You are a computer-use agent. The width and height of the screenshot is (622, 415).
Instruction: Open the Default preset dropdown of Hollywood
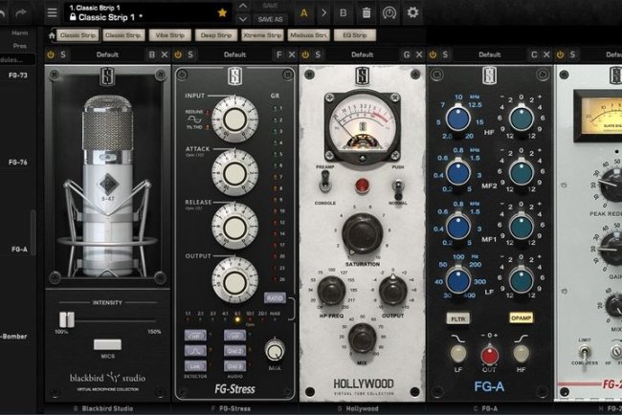[x=362, y=55]
